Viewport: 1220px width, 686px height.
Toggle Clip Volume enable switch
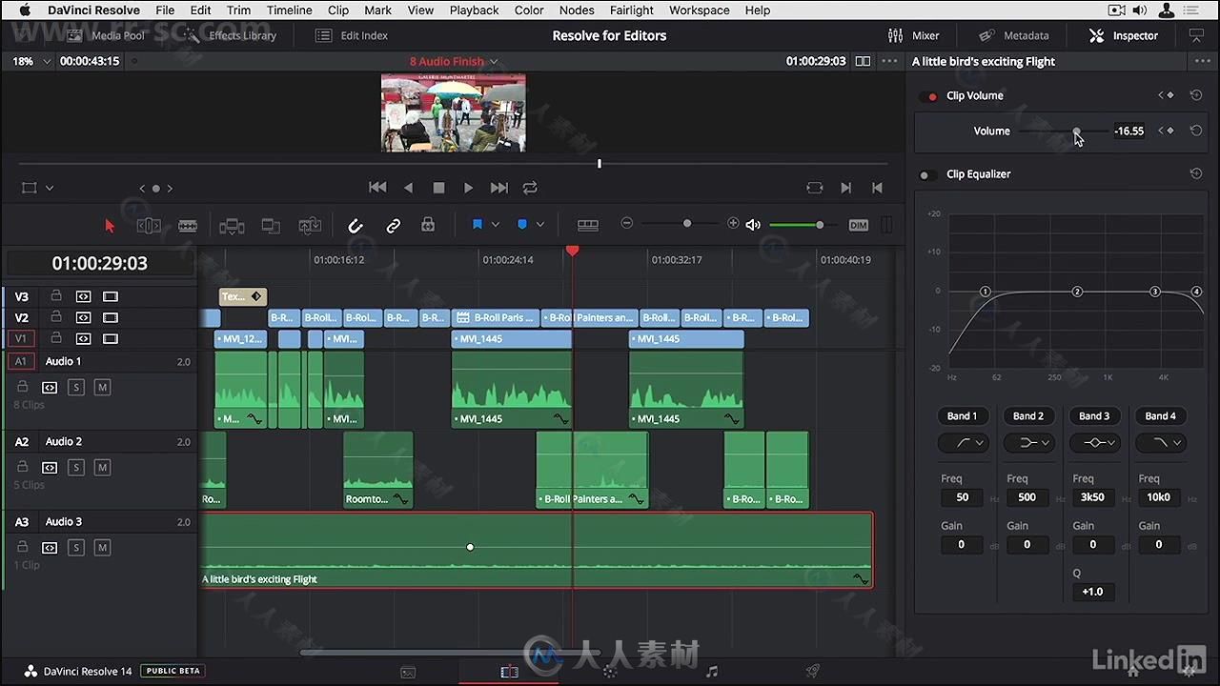[x=927, y=96]
